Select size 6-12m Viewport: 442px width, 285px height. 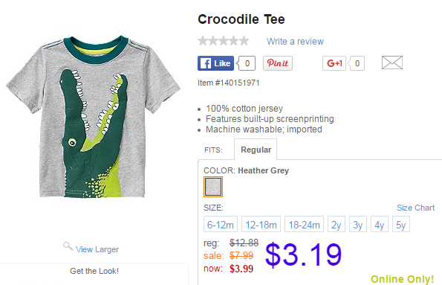[x=221, y=224]
